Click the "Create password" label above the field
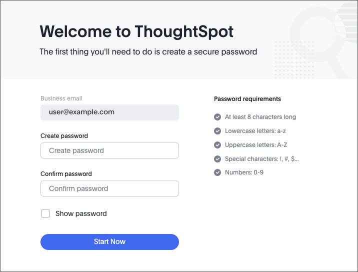This screenshot has height=272, width=358. 64,136
